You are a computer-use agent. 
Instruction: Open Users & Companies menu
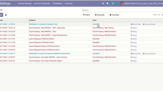pos(42,3)
